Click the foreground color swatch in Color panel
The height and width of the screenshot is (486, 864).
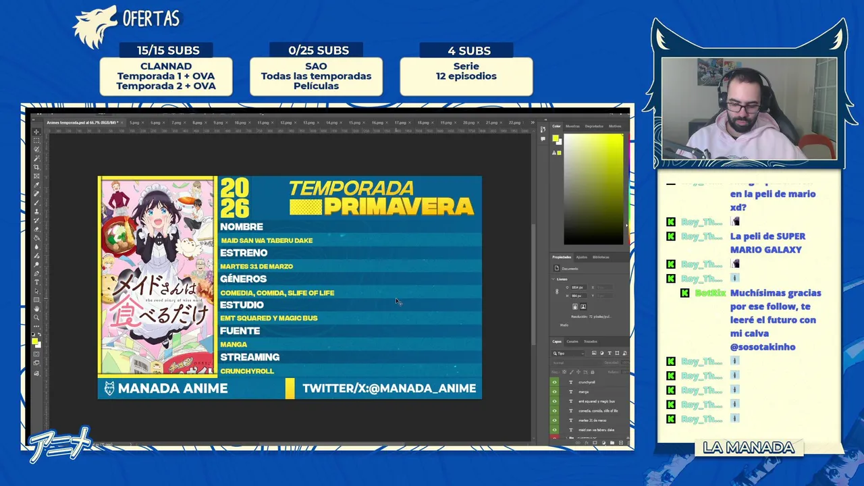coord(556,138)
